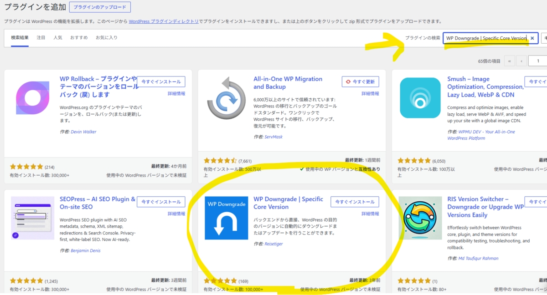Viewport: 547px width, 295px height.
Task: Click 今すぐ更新 for All-in-One WP Migration
Action: point(360,82)
